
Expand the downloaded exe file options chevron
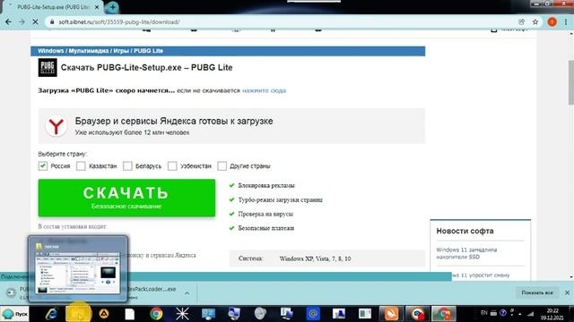click(x=187, y=292)
